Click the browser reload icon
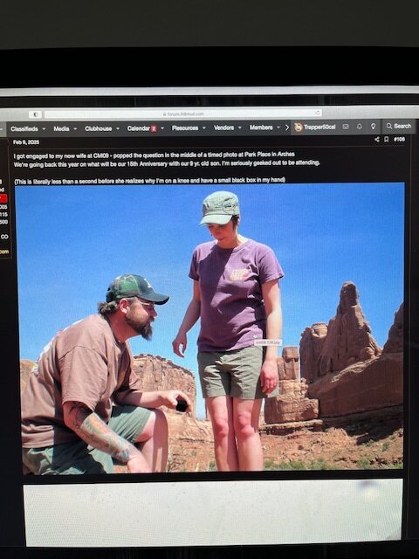 pos(317,113)
